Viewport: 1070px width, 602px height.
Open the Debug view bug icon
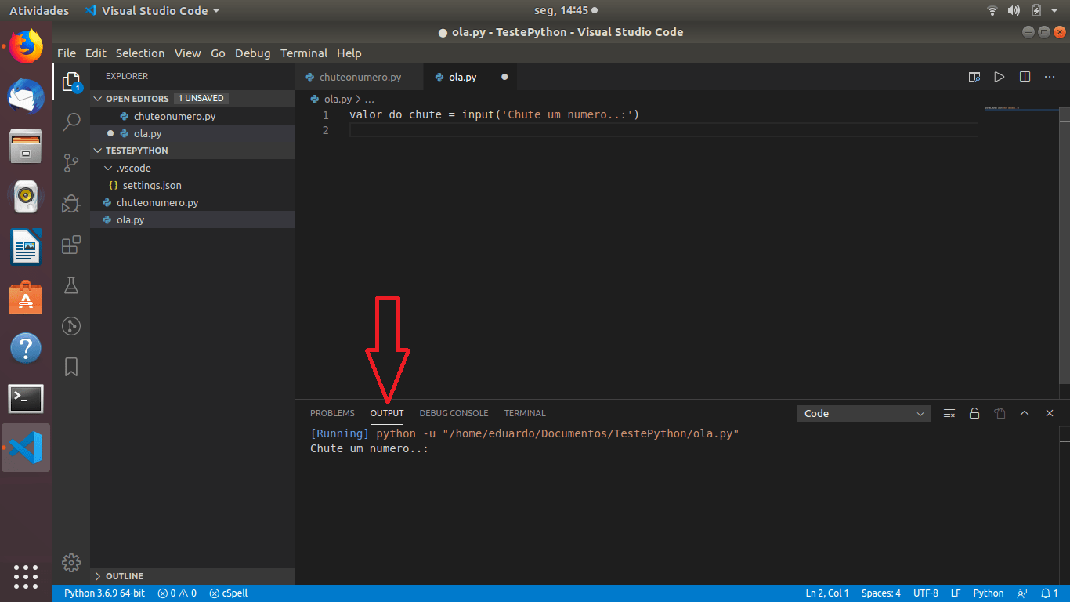[71, 204]
